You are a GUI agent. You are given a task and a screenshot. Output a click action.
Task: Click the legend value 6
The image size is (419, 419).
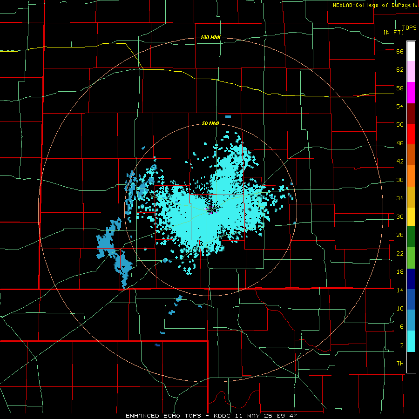tap(402, 327)
